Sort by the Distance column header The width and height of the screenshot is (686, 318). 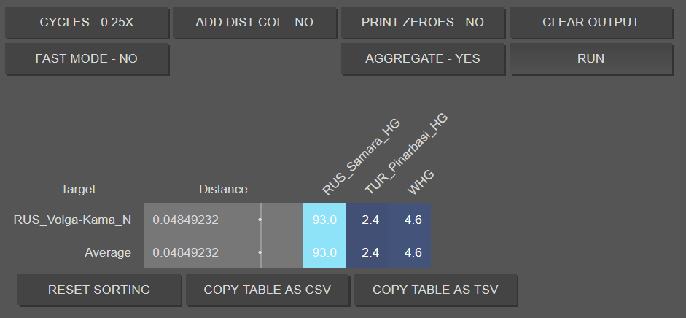click(x=223, y=189)
